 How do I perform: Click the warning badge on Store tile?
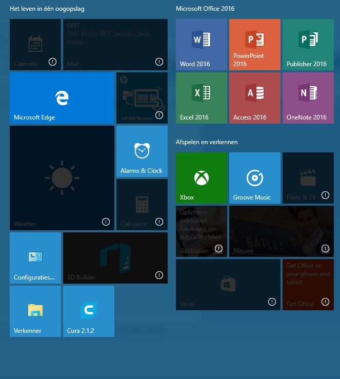tap(272, 302)
